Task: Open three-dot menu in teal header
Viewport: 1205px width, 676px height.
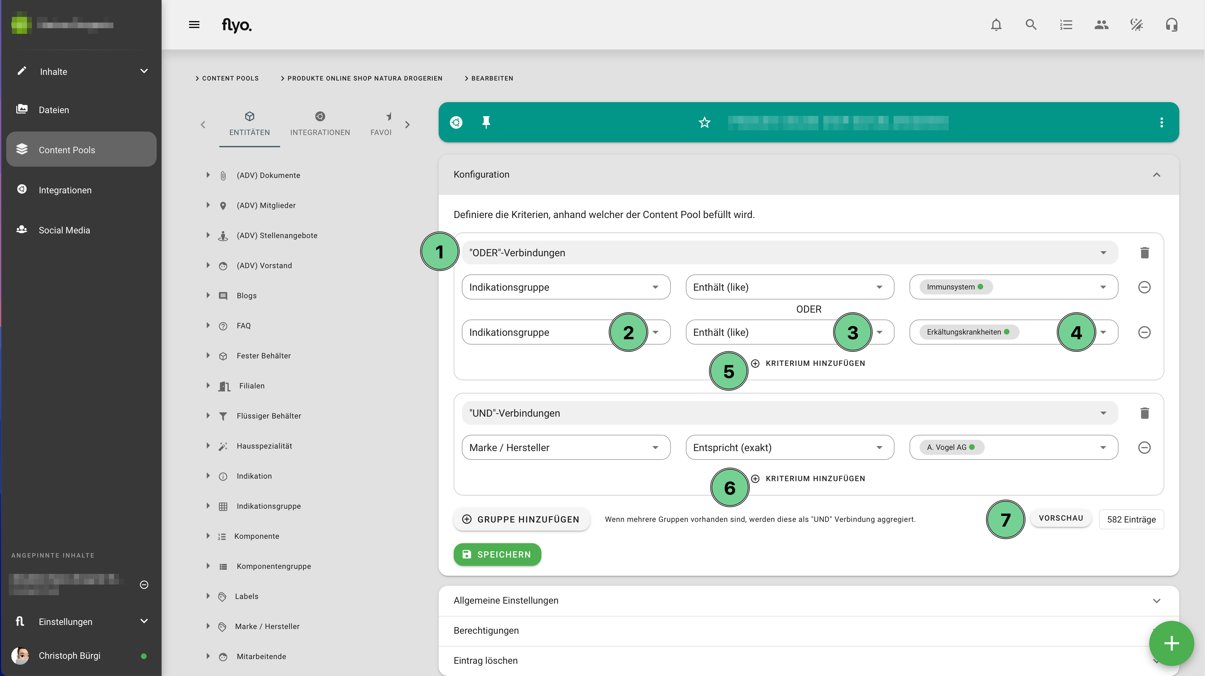Action: 1161,122
